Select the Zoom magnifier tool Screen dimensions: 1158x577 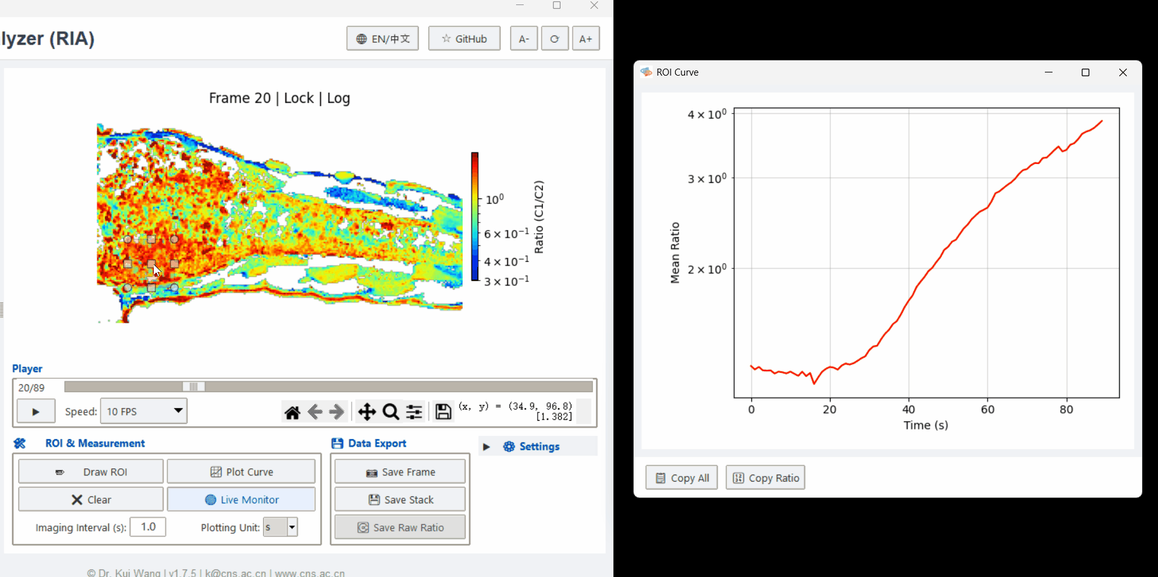(391, 412)
